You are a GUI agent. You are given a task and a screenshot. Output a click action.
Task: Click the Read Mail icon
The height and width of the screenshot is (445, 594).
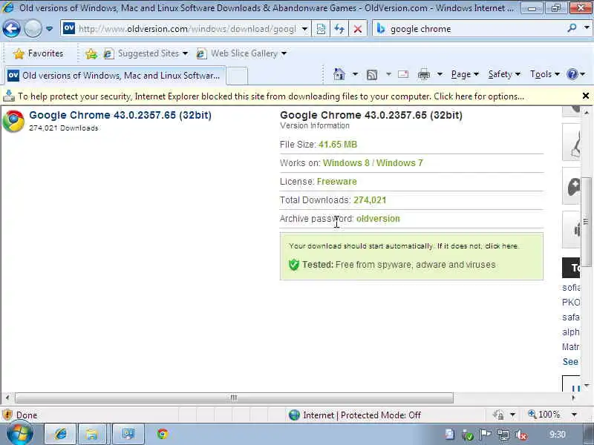coord(403,74)
